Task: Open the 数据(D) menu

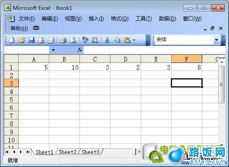Action: (167, 19)
